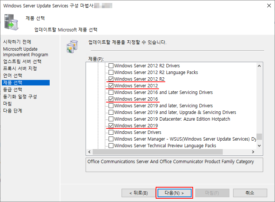
Task: Uncheck the Windows Server 2012 R2 checkbox
Action: pyautogui.click(x=111, y=79)
